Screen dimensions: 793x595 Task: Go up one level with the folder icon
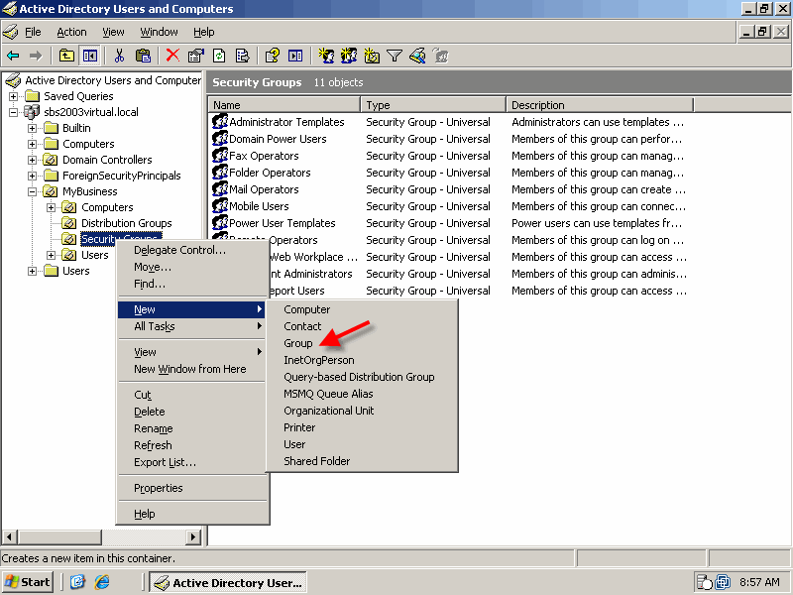click(x=66, y=56)
